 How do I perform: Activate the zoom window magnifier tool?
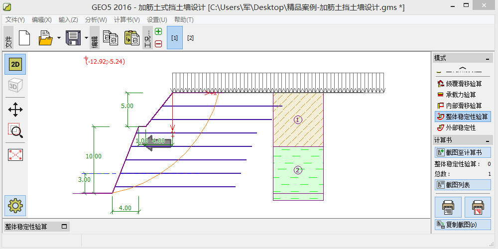click(15, 131)
